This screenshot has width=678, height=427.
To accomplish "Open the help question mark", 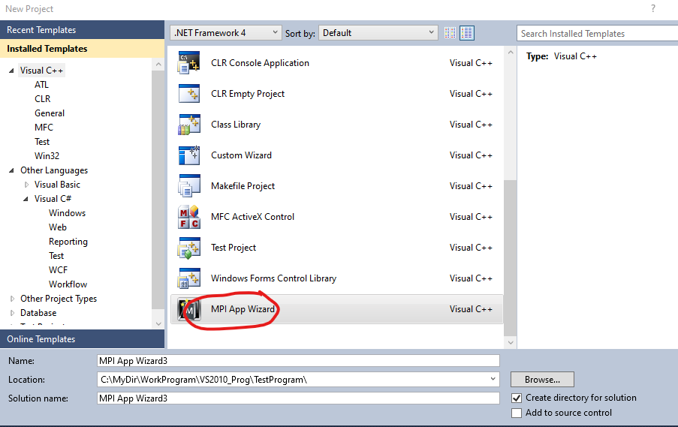I will pos(653,9).
